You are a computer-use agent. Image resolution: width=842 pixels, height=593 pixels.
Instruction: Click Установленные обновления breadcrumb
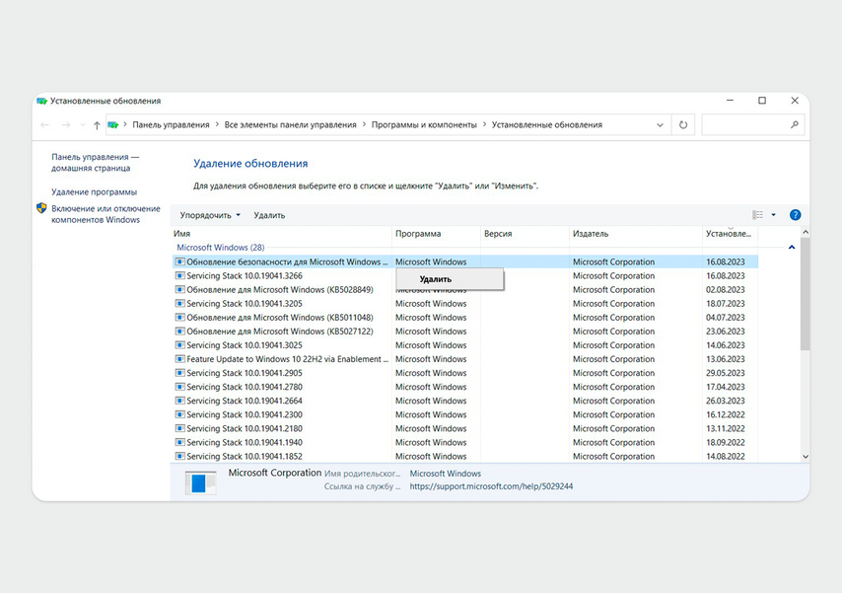[x=547, y=124]
